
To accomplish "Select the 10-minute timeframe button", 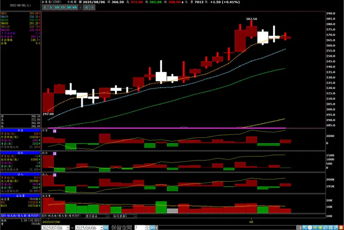I will [57, 7].
